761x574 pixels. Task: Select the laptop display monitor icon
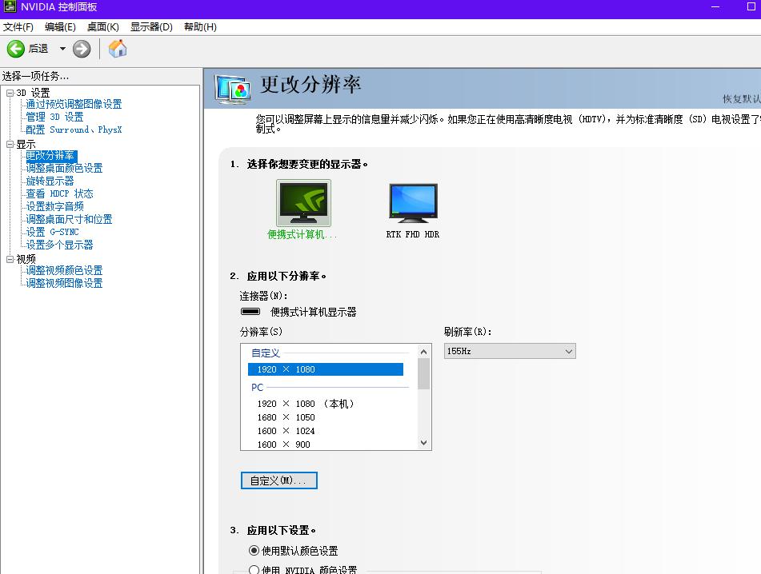(x=303, y=202)
